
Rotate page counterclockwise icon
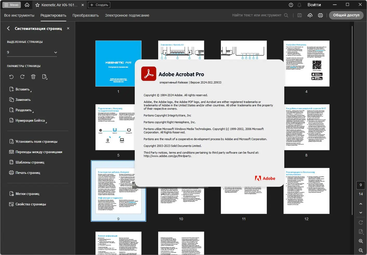(11, 77)
